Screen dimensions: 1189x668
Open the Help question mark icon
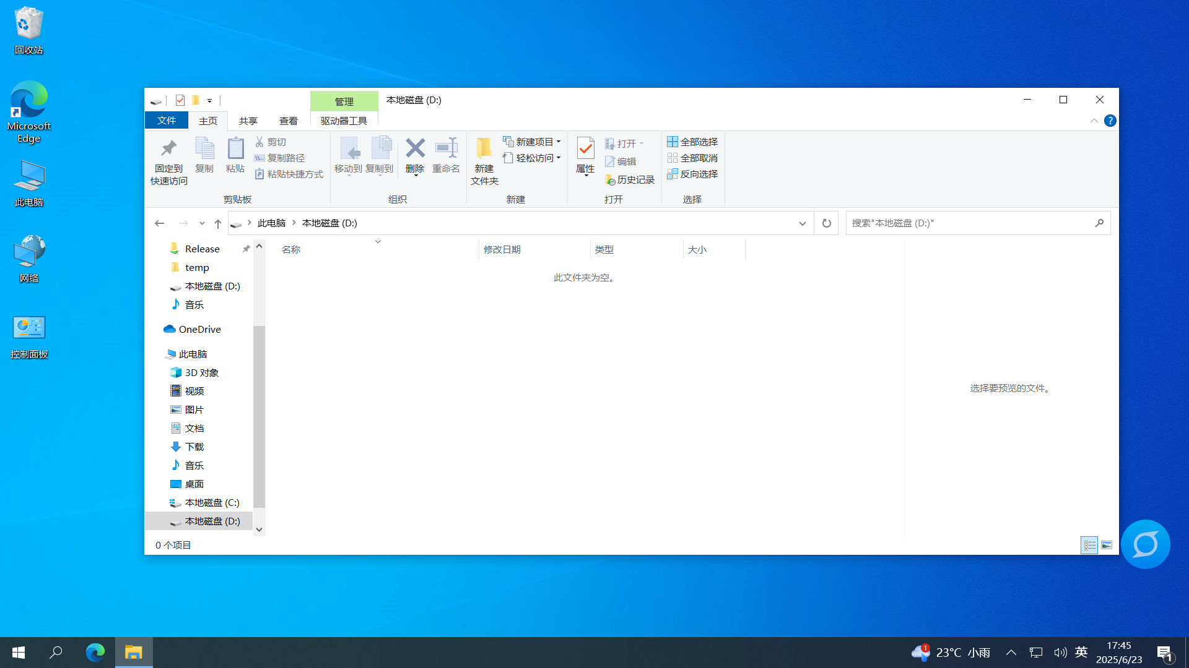[1110, 121]
